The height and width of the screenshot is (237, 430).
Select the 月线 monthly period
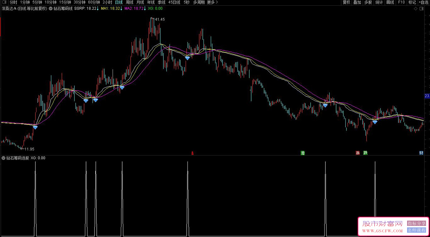click(x=140, y=2)
